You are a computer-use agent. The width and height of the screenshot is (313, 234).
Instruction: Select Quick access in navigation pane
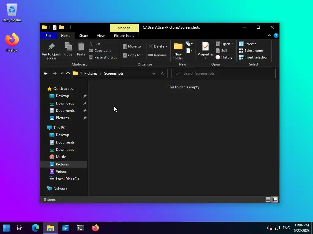click(x=64, y=89)
